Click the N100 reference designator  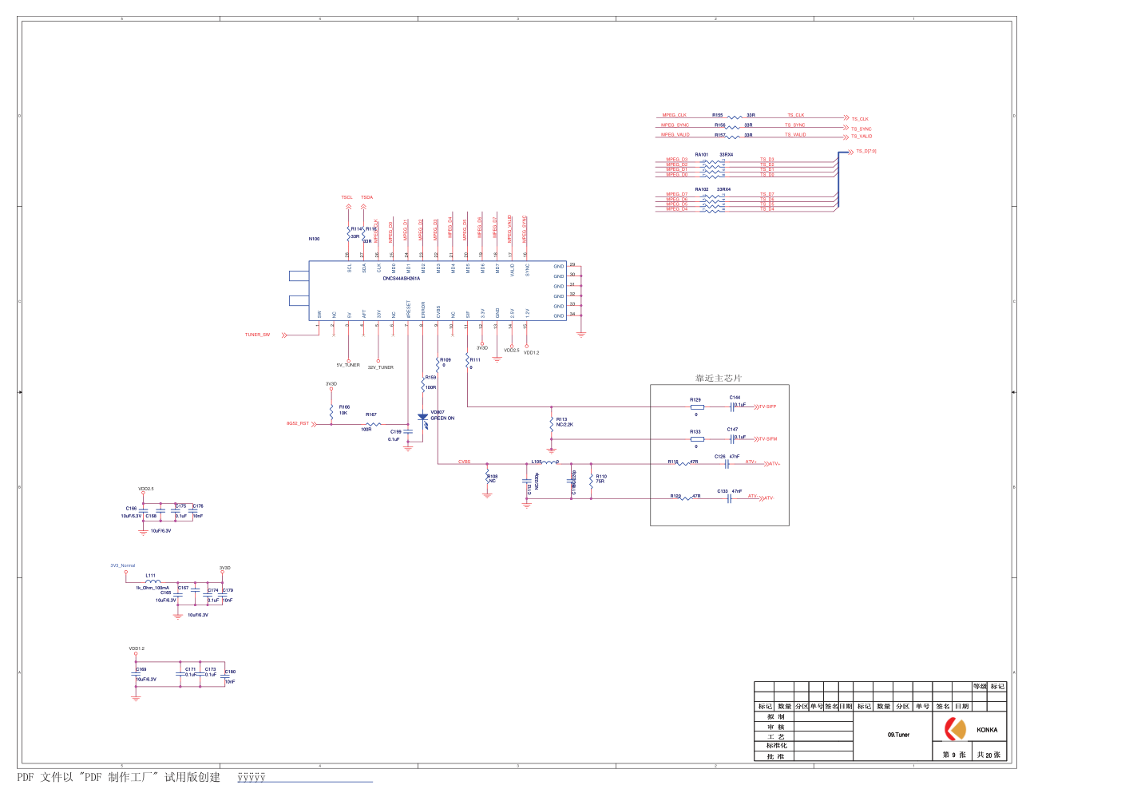pyautogui.click(x=315, y=239)
